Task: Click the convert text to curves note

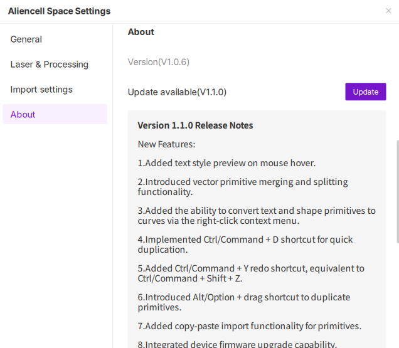Action: click(256, 216)
